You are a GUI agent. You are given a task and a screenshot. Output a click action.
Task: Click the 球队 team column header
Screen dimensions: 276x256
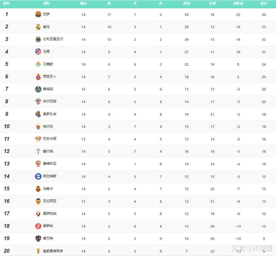click(46, 4)
